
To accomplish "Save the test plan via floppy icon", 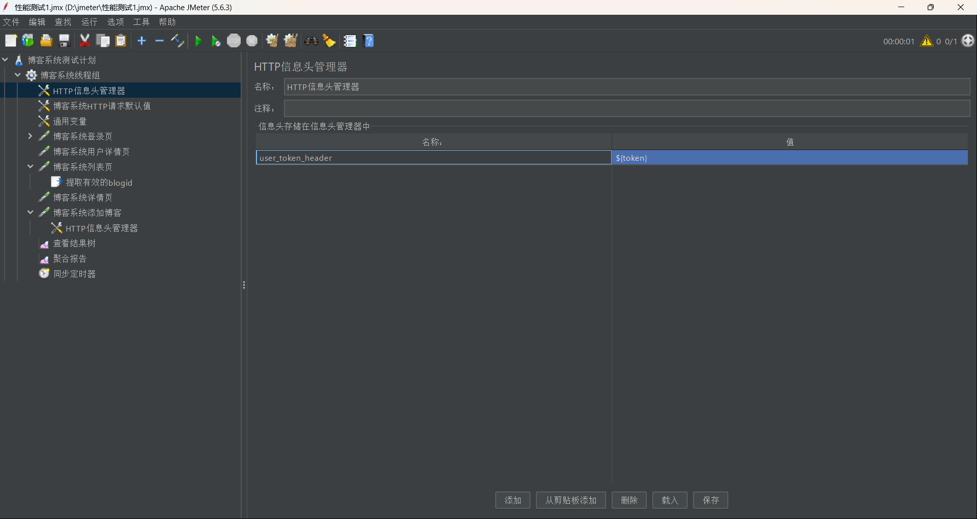I will coord(64,41).
